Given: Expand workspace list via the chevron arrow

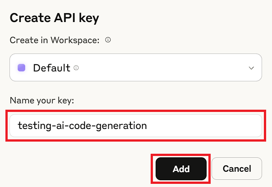Looking at the screenshot, I should click(251, 68).
